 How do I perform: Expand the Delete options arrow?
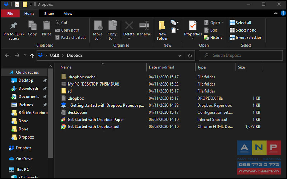[129, 39]
